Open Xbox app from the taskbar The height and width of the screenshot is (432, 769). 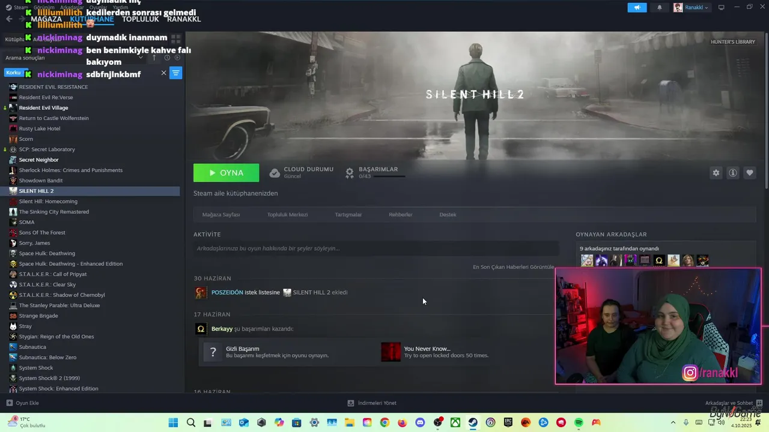click(455, 423)
